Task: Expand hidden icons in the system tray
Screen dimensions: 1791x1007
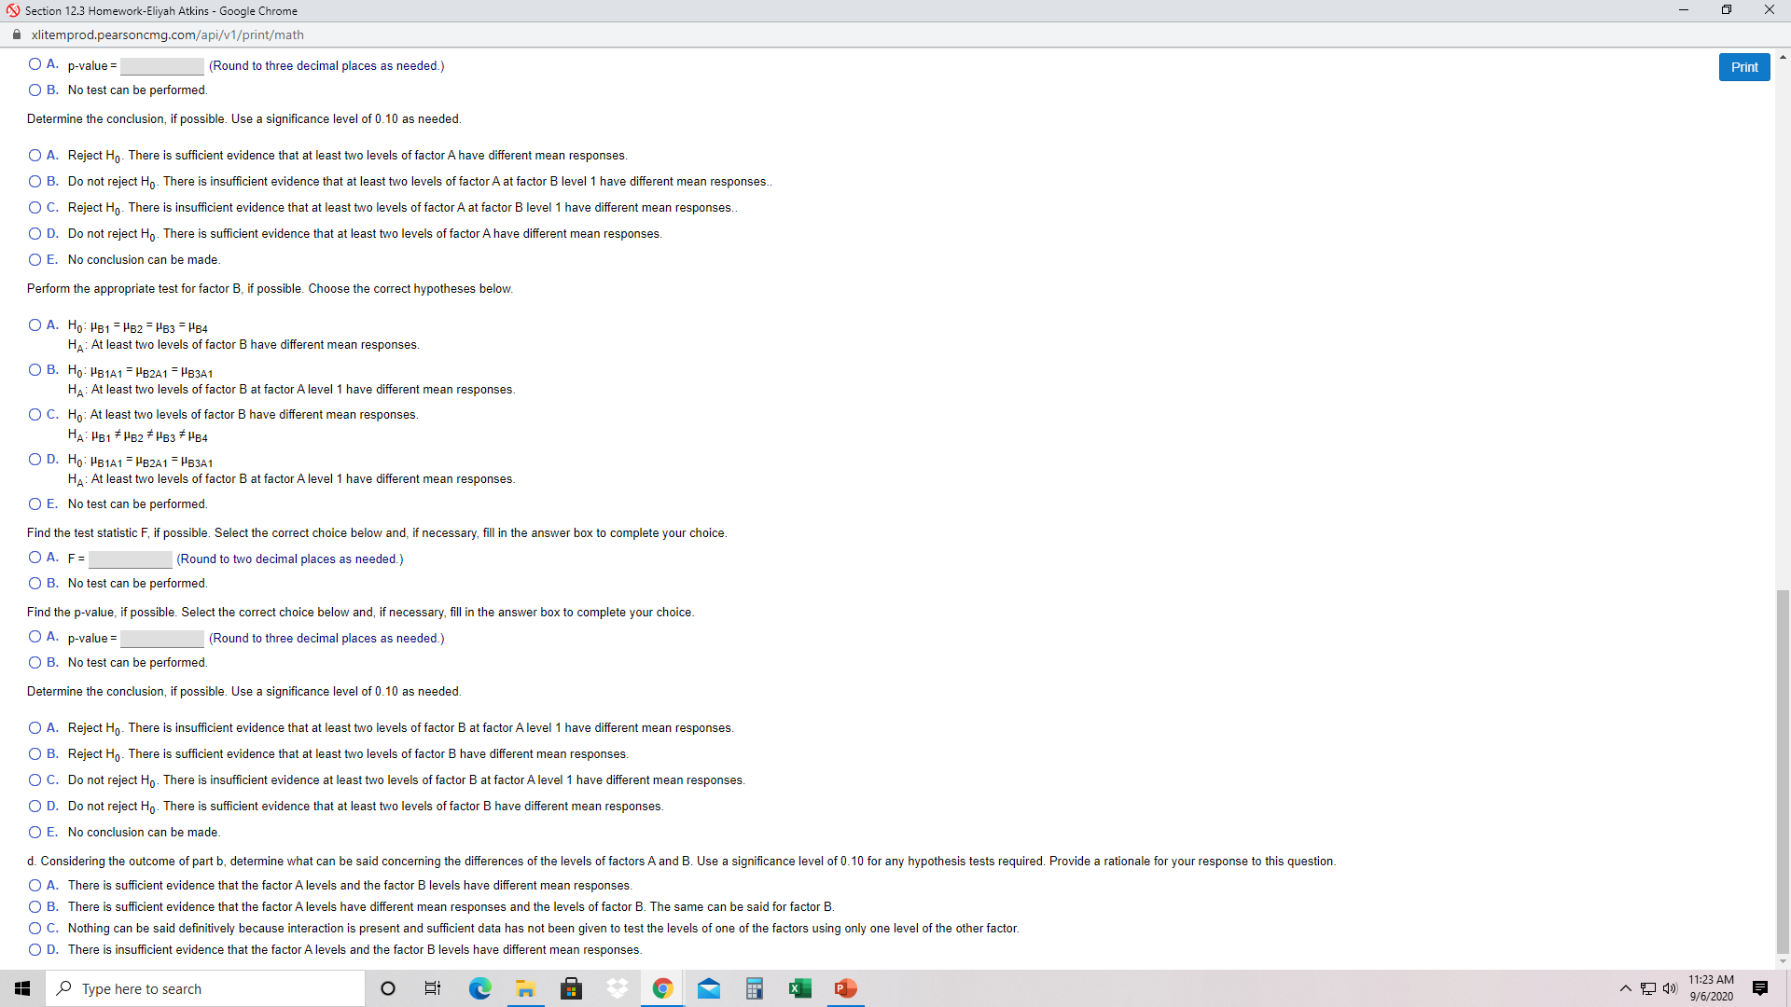Action: (1624, 987)
